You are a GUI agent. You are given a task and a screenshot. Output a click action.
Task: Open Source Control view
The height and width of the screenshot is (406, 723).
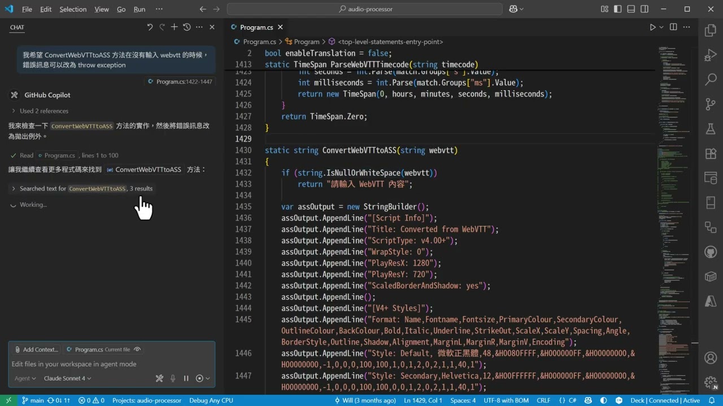click(711, 104)
